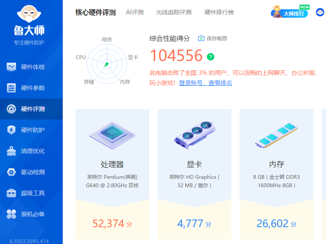
Task: Click the camera icon for 保存截图
Action: click(201, 38)
